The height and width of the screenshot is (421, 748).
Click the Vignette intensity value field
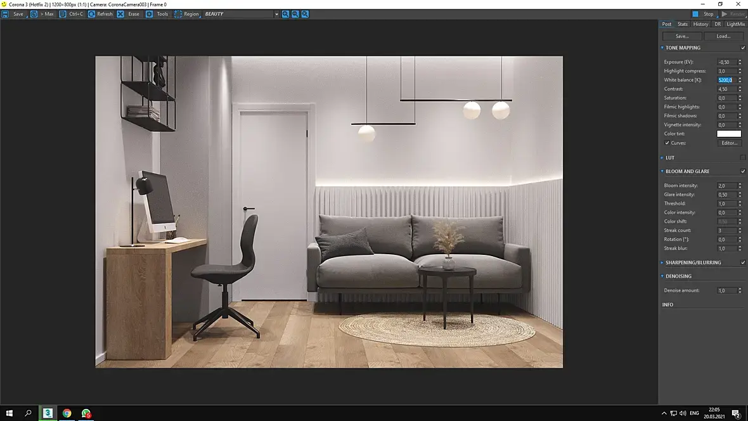click(727, 124)
